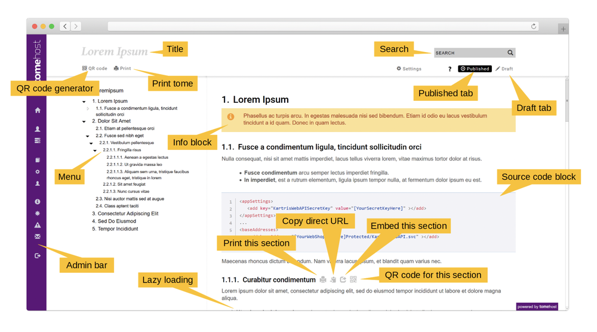Viewport: 597px width, 332px height.
Task: Collapse the '1. Lorem Ipsum' tree node
Action: tap(84, 102)
